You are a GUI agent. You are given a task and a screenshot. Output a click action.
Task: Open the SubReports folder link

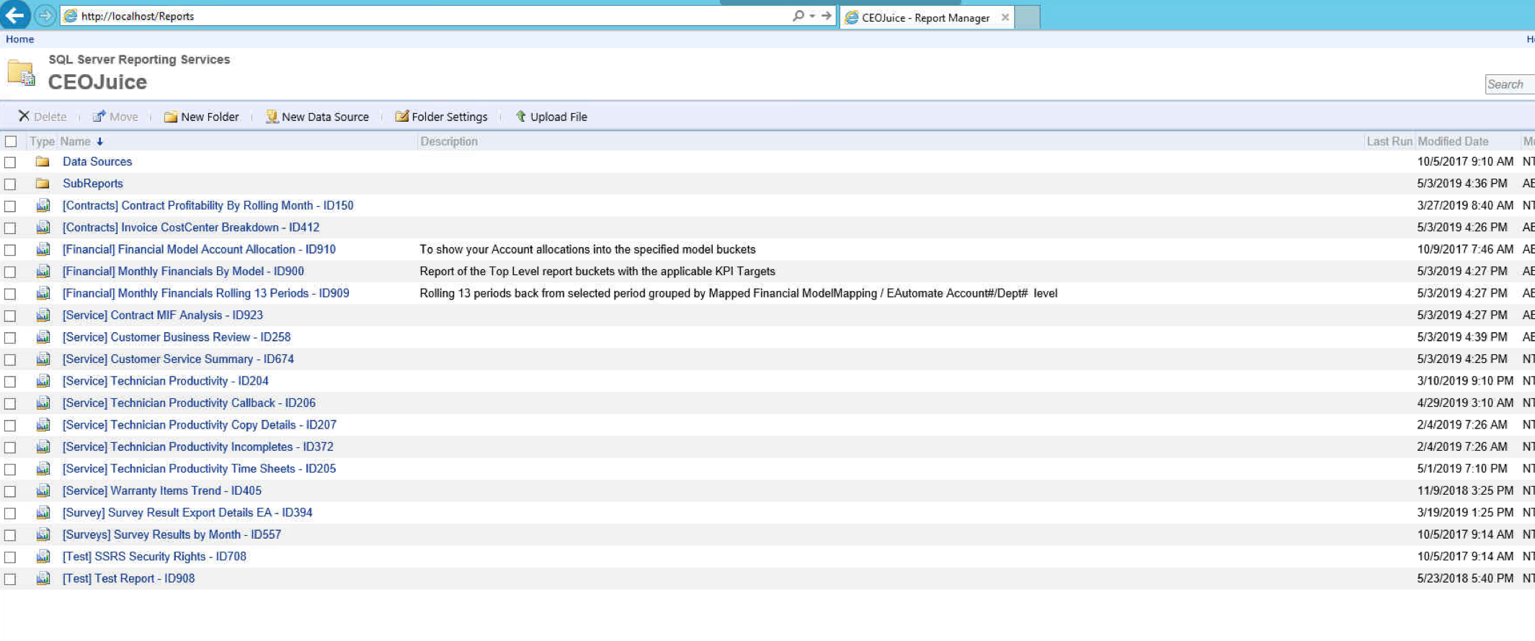point(93,184)
